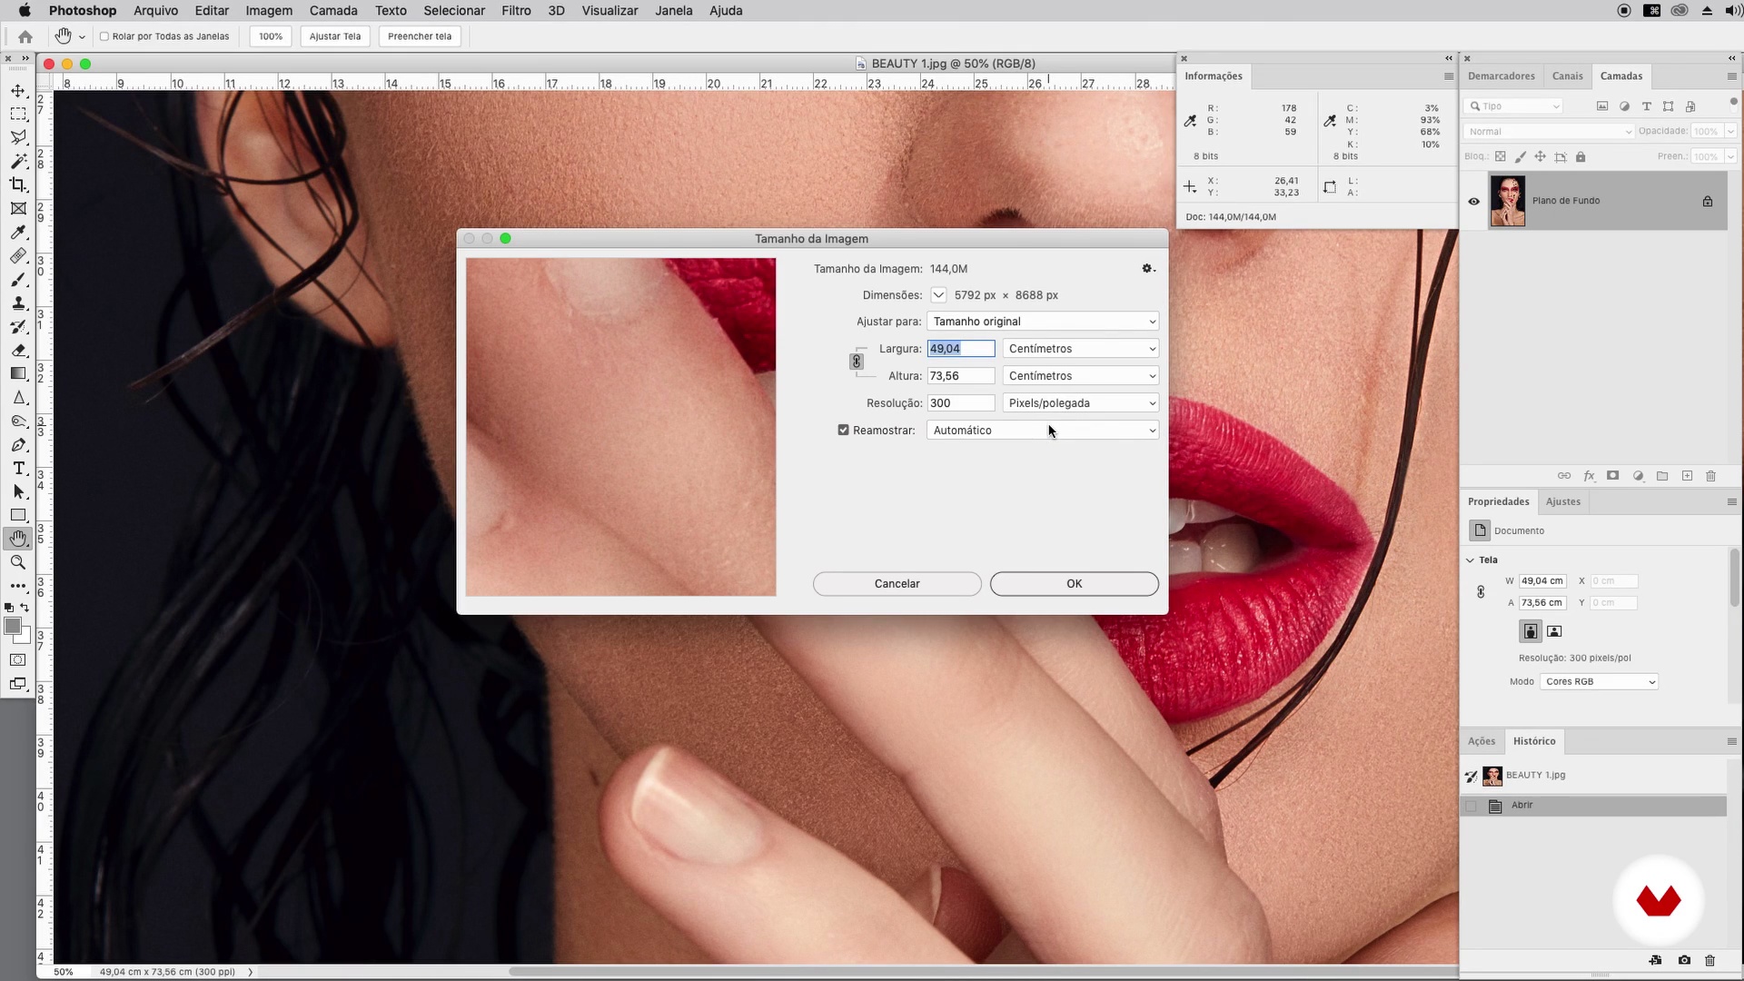Viewport: 1744px width, 981px height.
Task: Toggle lock all icon in Layers Bloq. row
Action: click(x=1580, y=157)
